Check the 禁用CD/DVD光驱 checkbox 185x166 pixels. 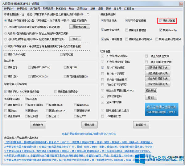[x=6, y=54]
